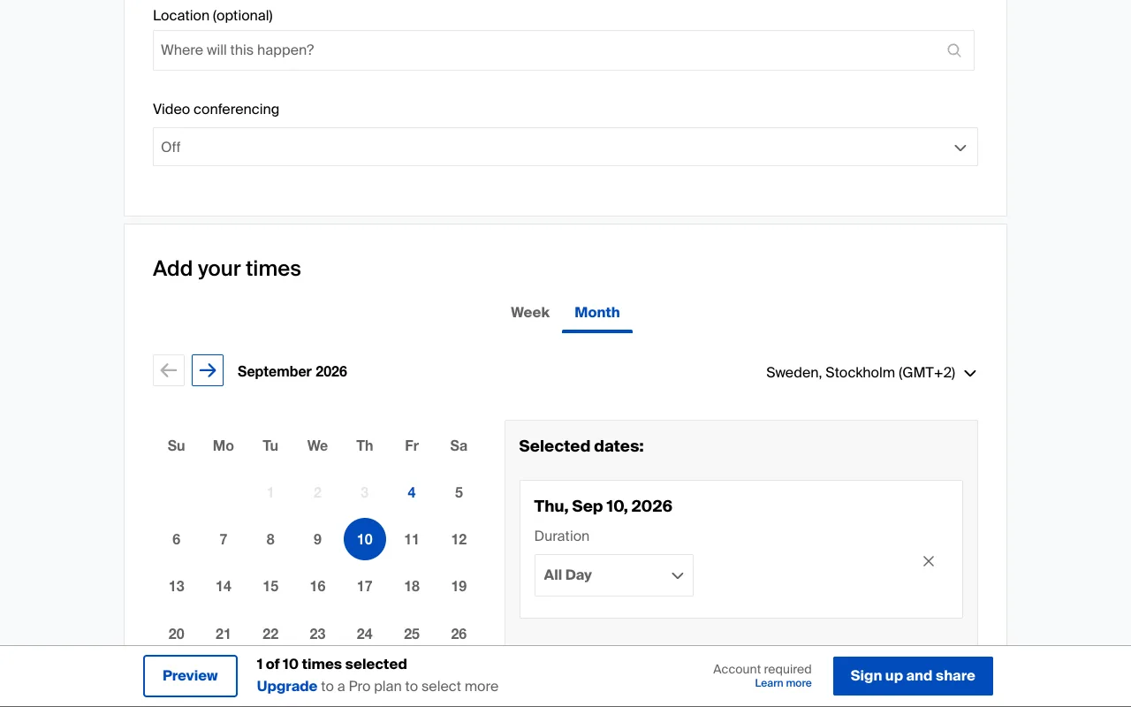Open the Video conferencing dropdown

point(565,147)
